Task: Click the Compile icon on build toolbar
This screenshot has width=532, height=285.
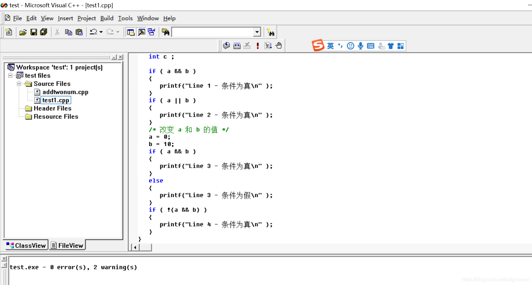Action: point(227,46)
